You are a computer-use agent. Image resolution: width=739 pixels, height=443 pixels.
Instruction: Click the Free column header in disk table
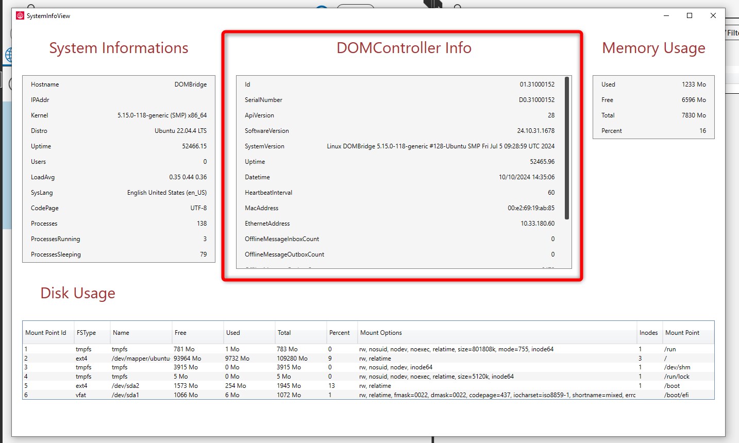(x=198, y=333)
